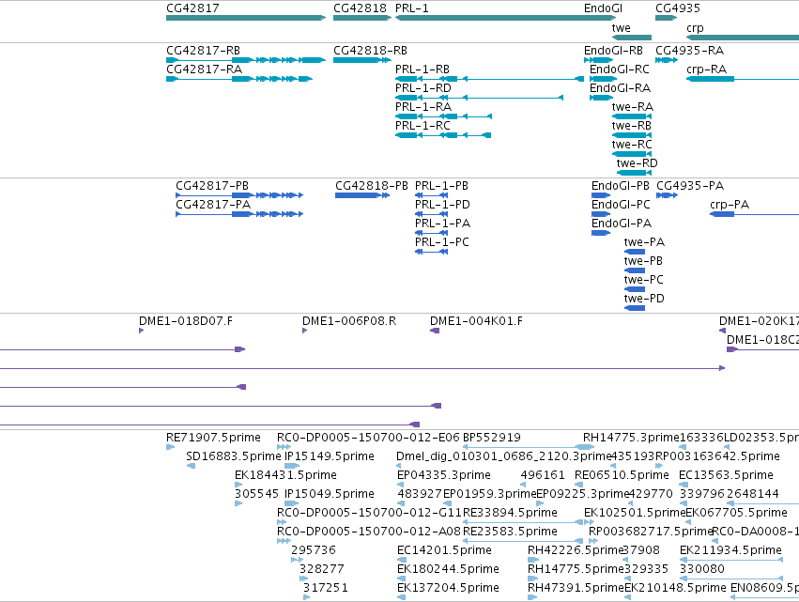Click protein CG4935-PA feature
Image resolution: width=799 pixels, height=602 pixels.
(667, 195)
